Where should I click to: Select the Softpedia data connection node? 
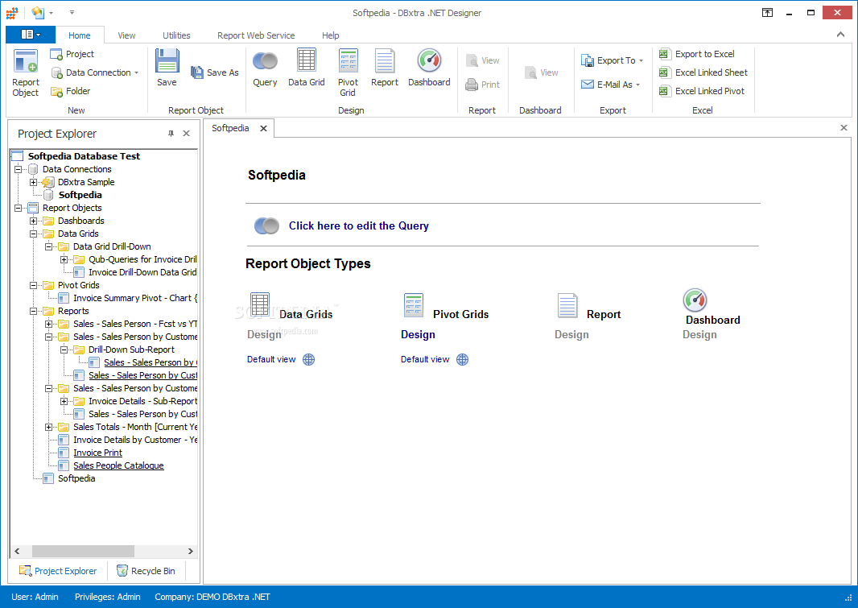pyautogui.click(x=80, y=195)
